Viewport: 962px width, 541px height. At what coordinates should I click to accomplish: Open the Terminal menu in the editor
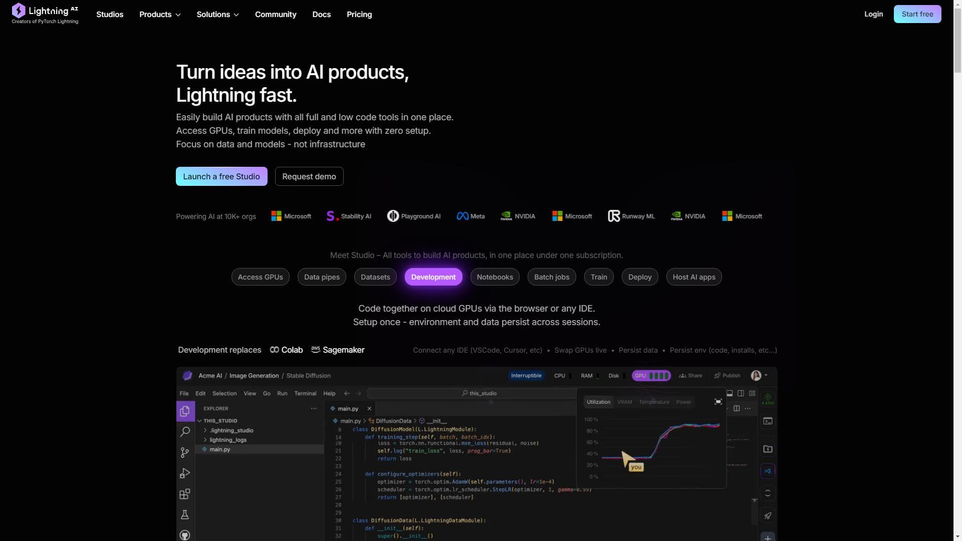click(305, 393)
